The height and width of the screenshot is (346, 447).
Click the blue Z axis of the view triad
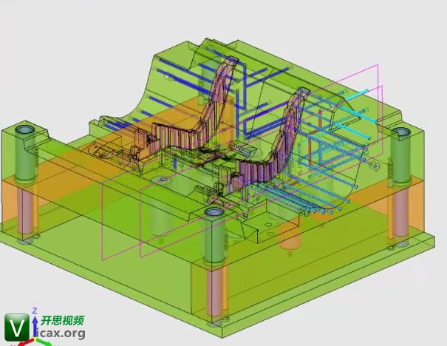35,325
